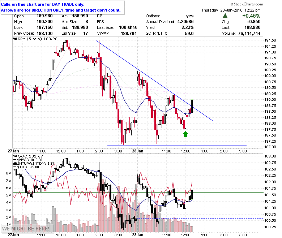This screenshot has width=282, height=238.
Task: Click the 5M volume axis label
Action: click(9, 195)
